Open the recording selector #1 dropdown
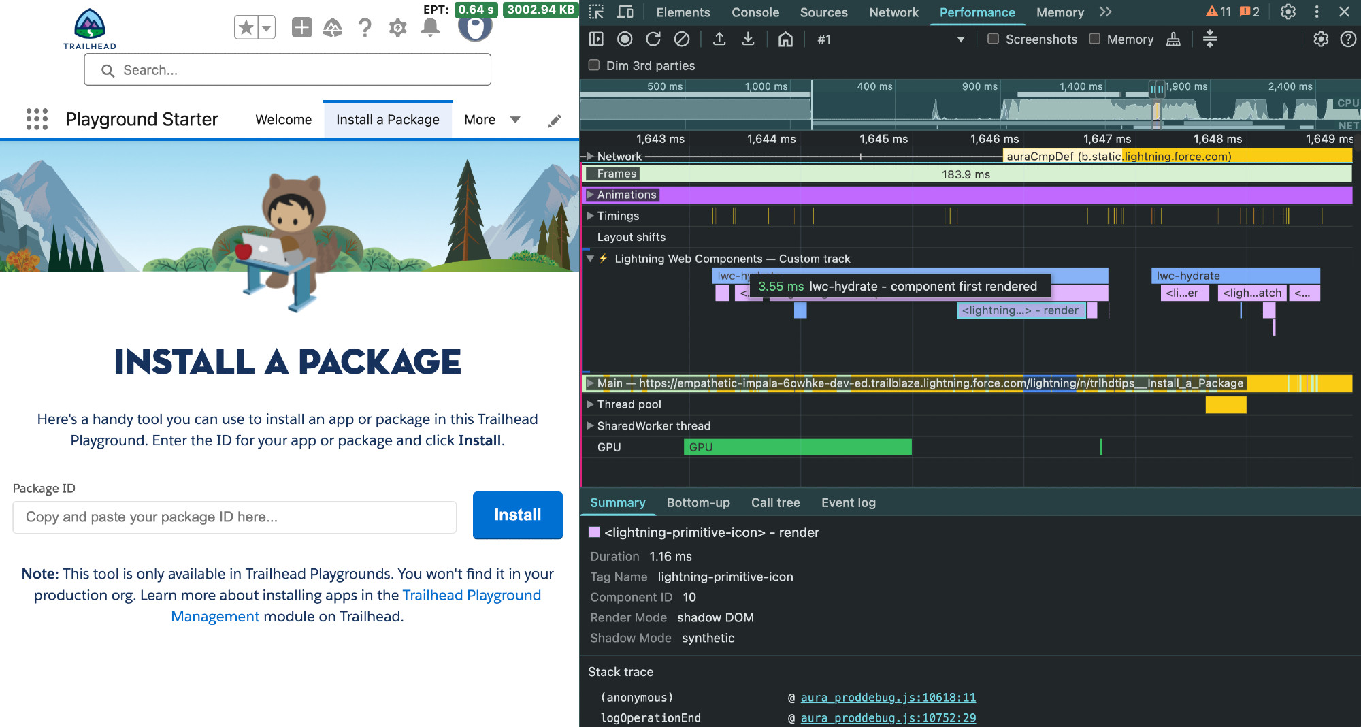 click(891, 39)
